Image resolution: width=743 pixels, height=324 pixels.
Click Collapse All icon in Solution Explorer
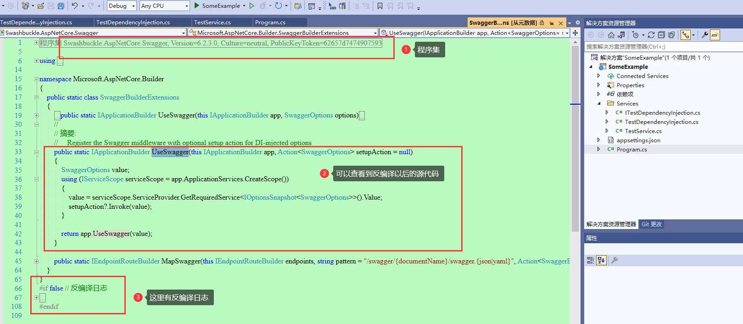click(x=661, y=35)
